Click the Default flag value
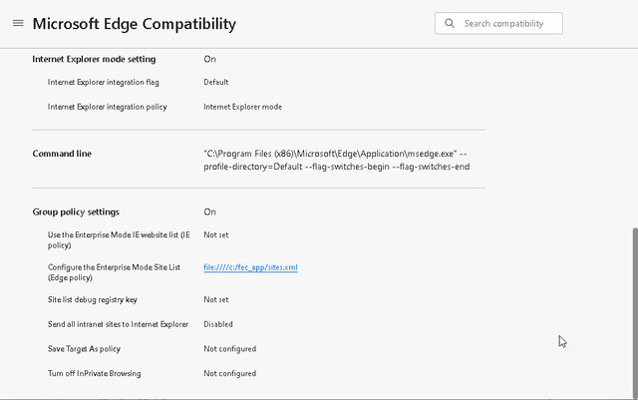The width and height of the screenshot is (638, 400). click(216, 82)
